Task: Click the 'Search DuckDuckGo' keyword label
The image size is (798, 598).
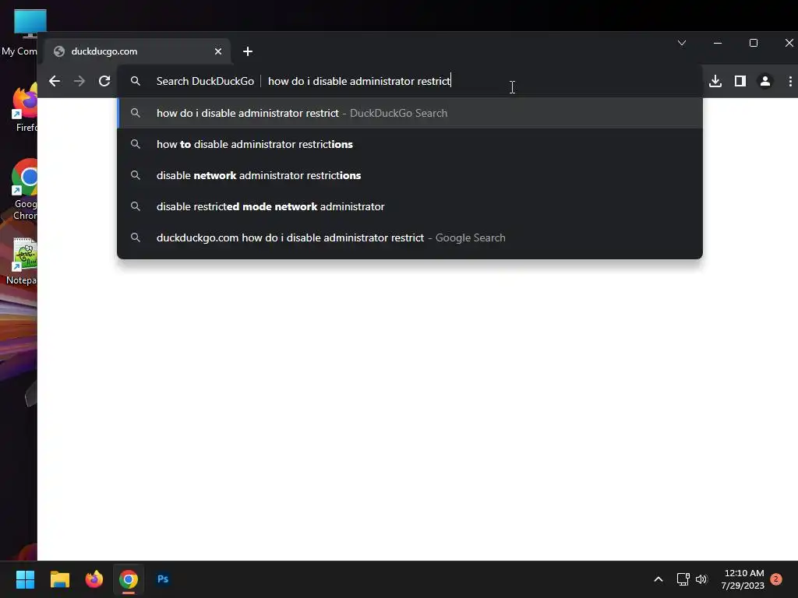Action: [205, 81]
